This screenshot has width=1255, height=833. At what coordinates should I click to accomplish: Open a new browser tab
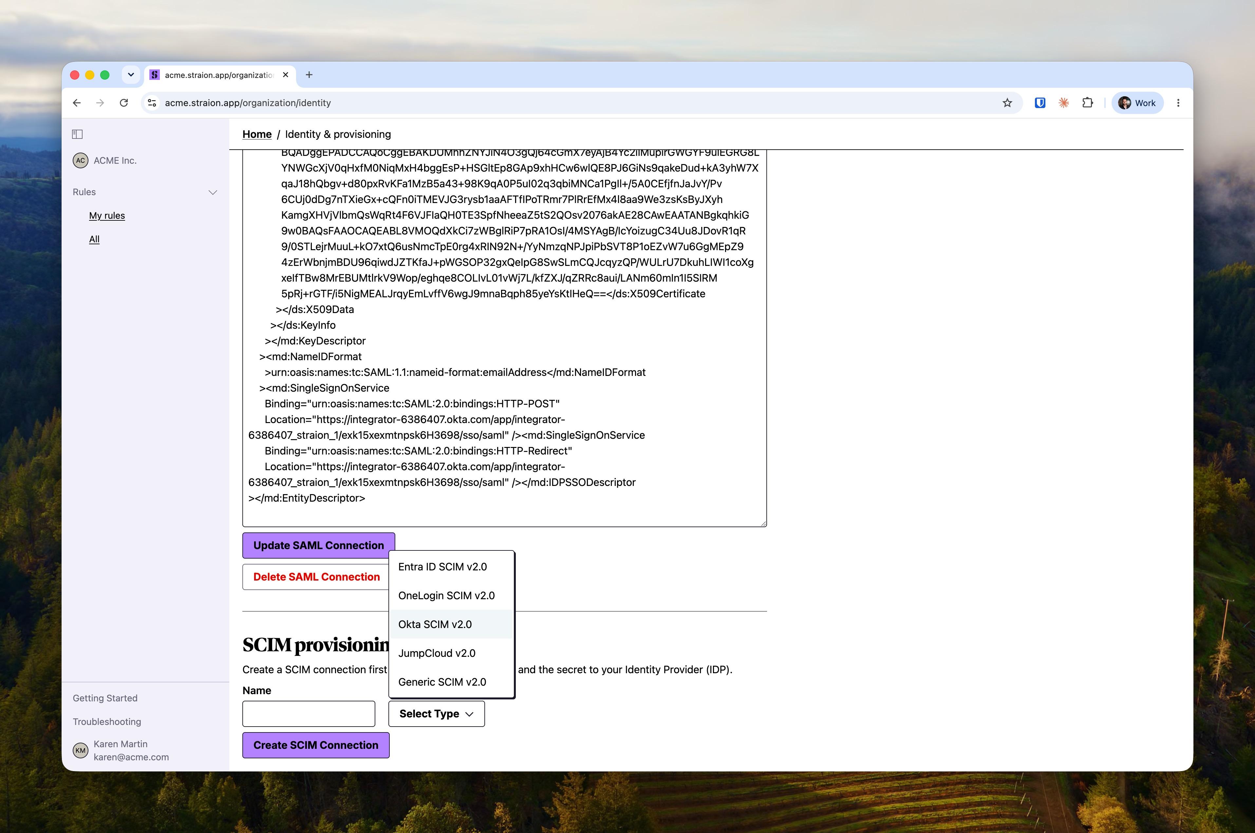[309, 75]
